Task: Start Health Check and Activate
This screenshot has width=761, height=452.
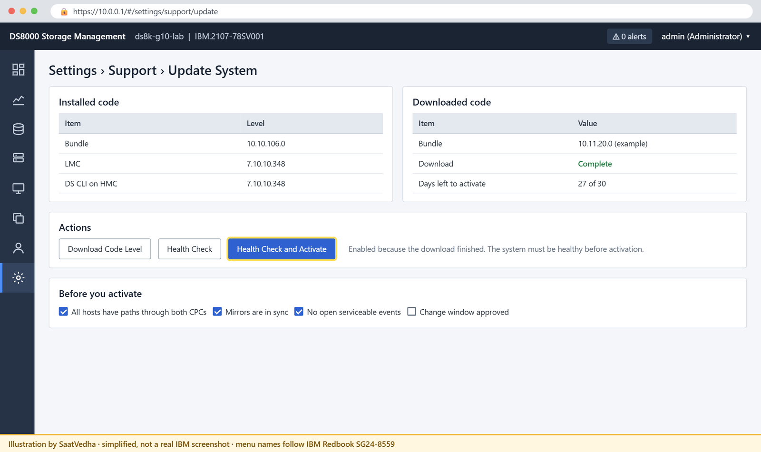Action: point(282,249)
